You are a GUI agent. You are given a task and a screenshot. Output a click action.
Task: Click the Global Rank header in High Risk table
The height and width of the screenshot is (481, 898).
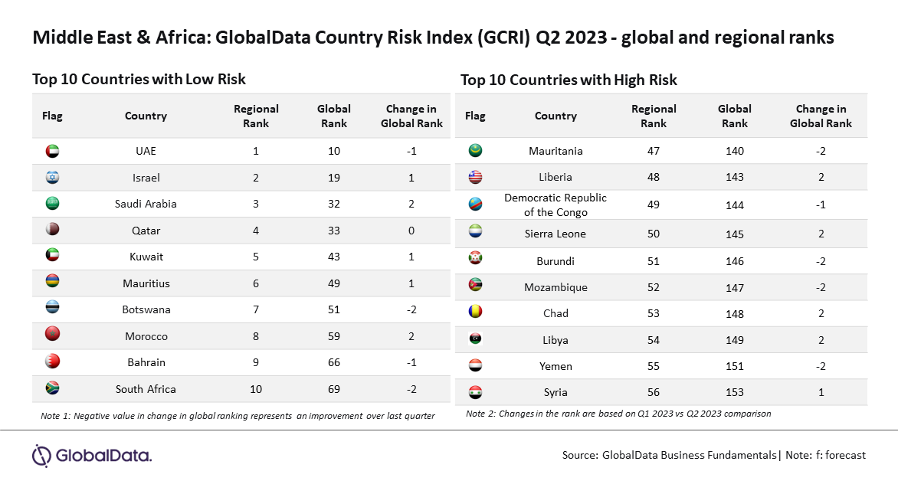click(x=735, y=116)
